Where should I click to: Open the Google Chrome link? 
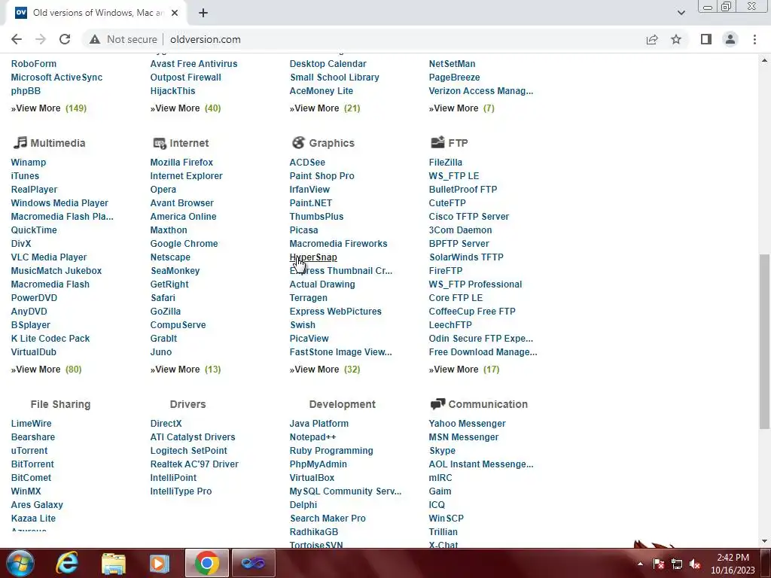point(184,244)
